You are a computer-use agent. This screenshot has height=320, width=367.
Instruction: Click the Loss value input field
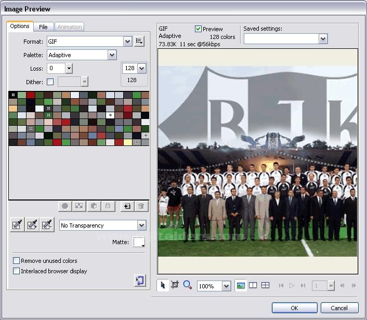click(x=56, y=69)
